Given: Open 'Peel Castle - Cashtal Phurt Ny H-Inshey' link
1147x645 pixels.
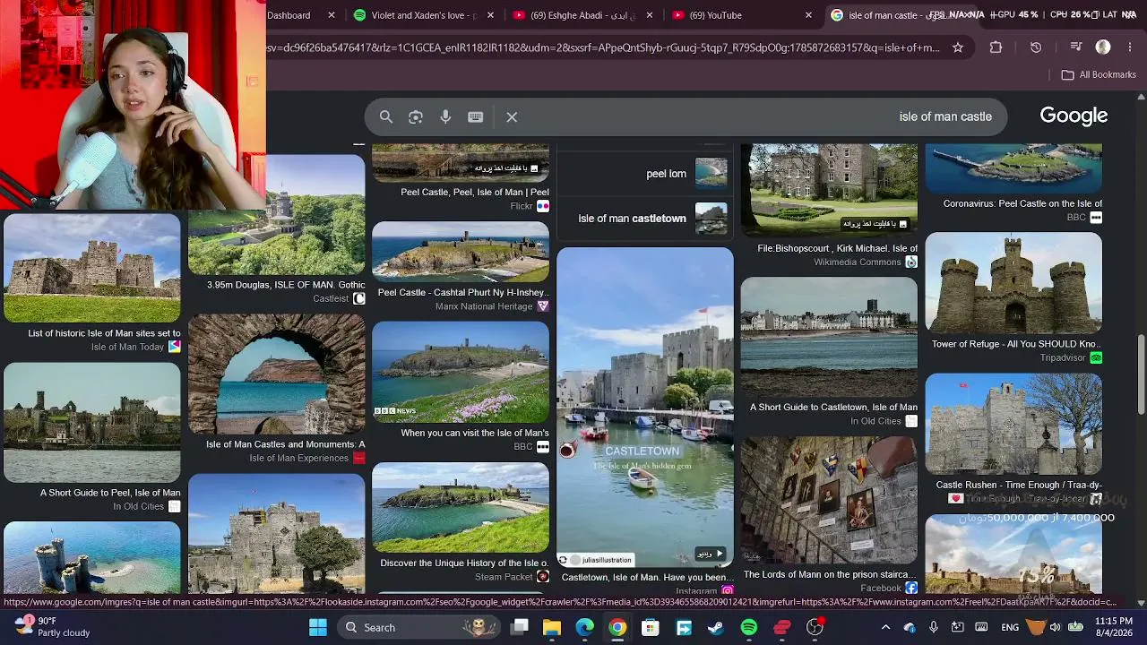Looking at the screenshot, I should tap(463, 292).
